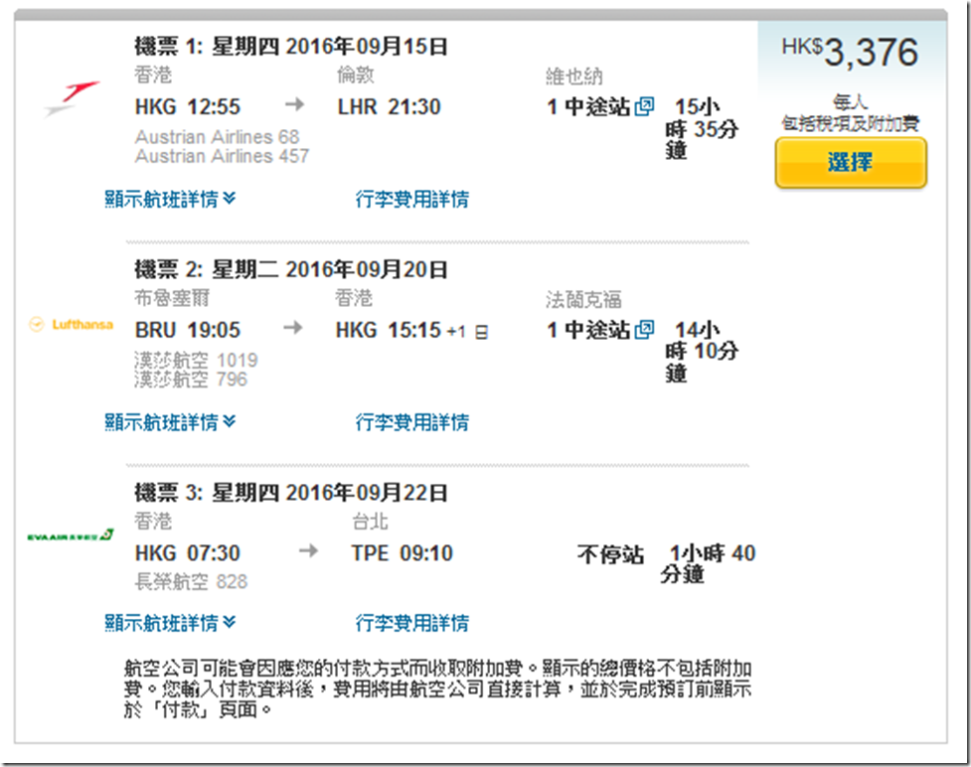Open 行李費用詳情 for the London flight
Image resolution: width=971 pixels, height=767 pixels.
[411, 199]
